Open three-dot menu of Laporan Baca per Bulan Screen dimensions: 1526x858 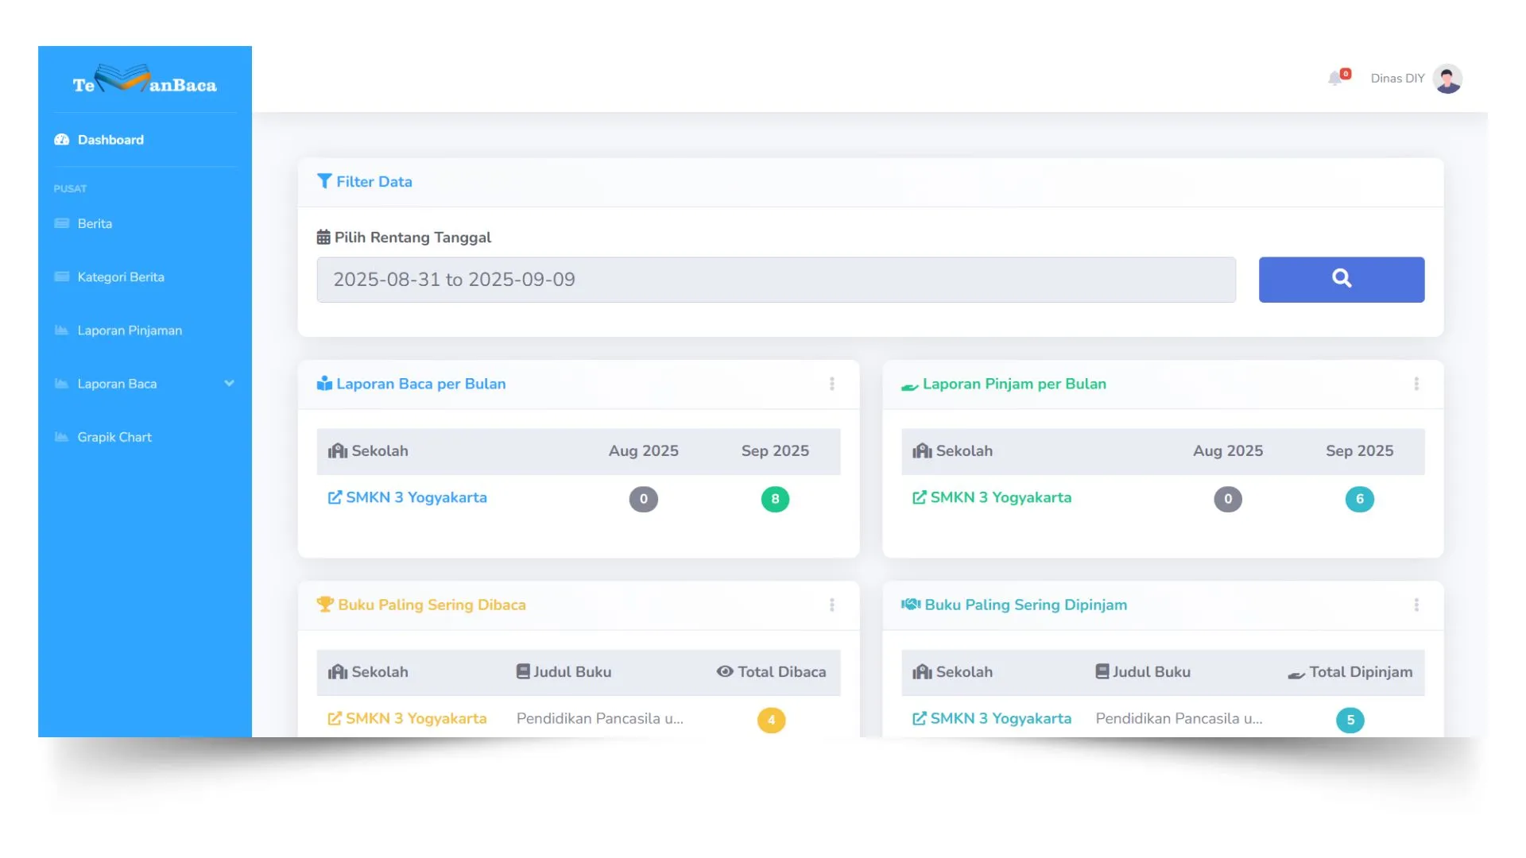click(831, 384)
